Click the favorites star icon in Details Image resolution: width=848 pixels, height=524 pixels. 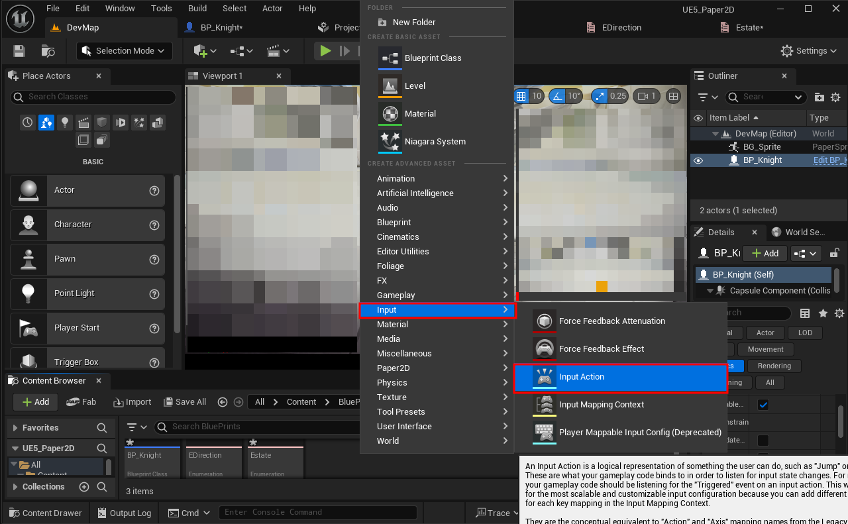point(823,313)
